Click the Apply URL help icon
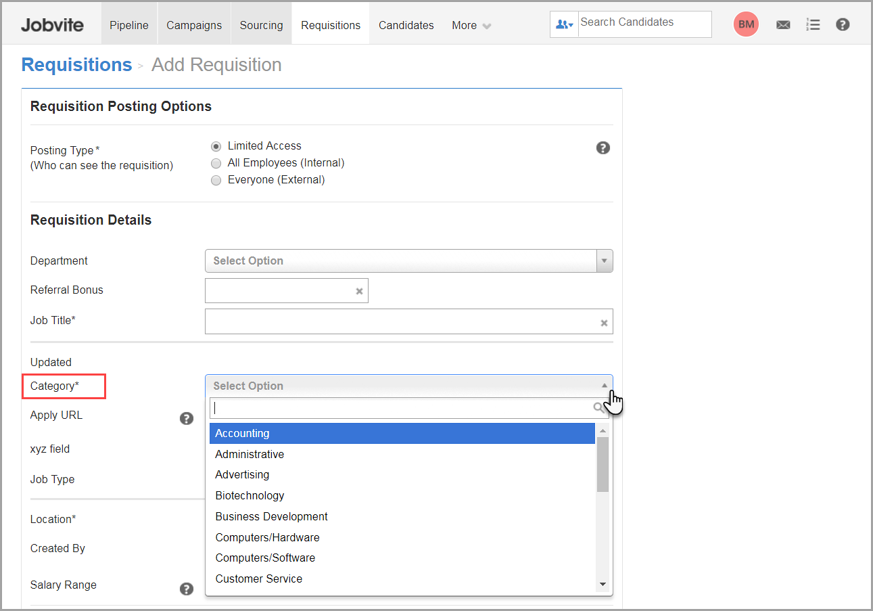Screen dimensions: 873x611 [x=187, y=418]
